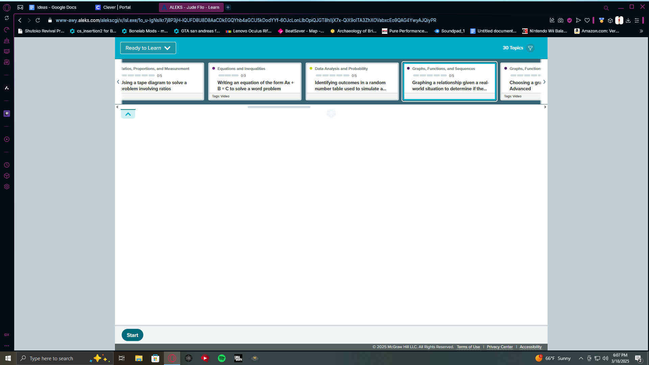Screen dimensions: 649x365
Task: Expand the Ready to Learn dropdown
Action: [148, 48]
